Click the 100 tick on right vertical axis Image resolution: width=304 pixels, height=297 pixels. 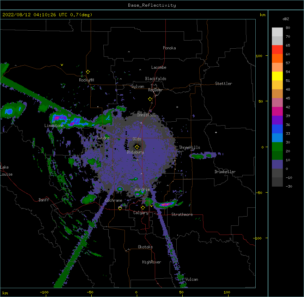tap(259, 56)
